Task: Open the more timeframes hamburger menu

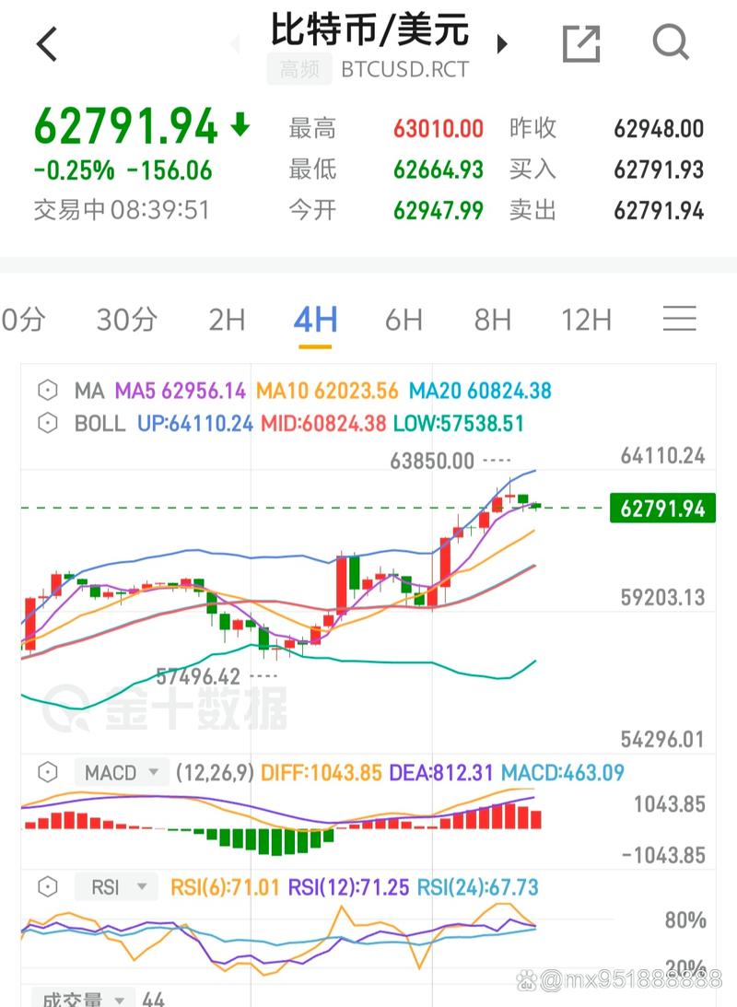Action: tap(679, 319)
